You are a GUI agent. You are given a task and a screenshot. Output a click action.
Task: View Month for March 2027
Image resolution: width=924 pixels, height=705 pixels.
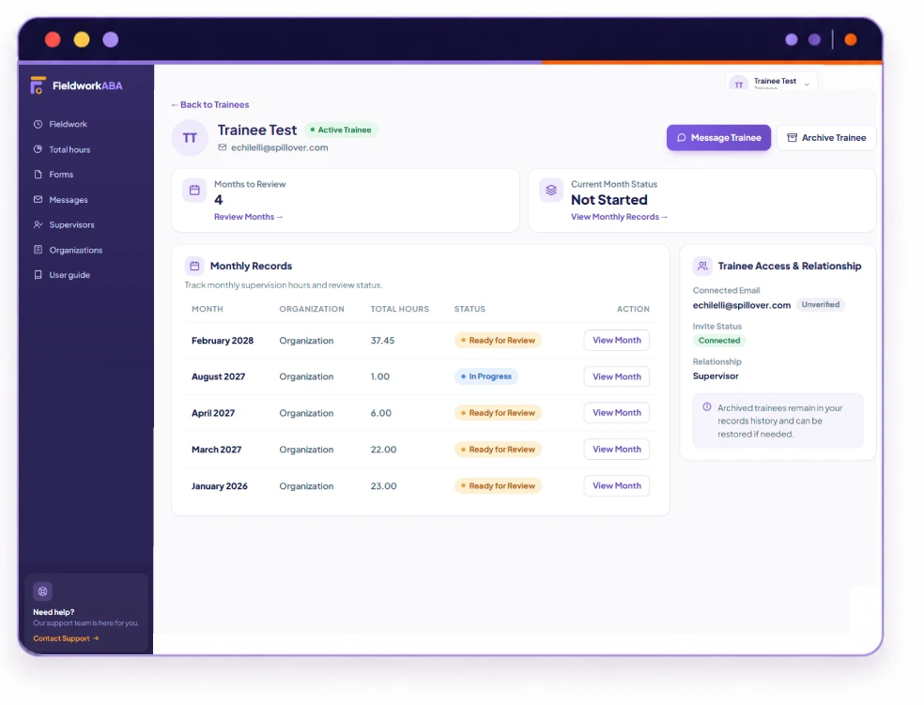(x=616, y=450)
